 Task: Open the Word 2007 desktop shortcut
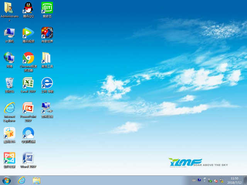pyautogui.click(x=28, y=159)
